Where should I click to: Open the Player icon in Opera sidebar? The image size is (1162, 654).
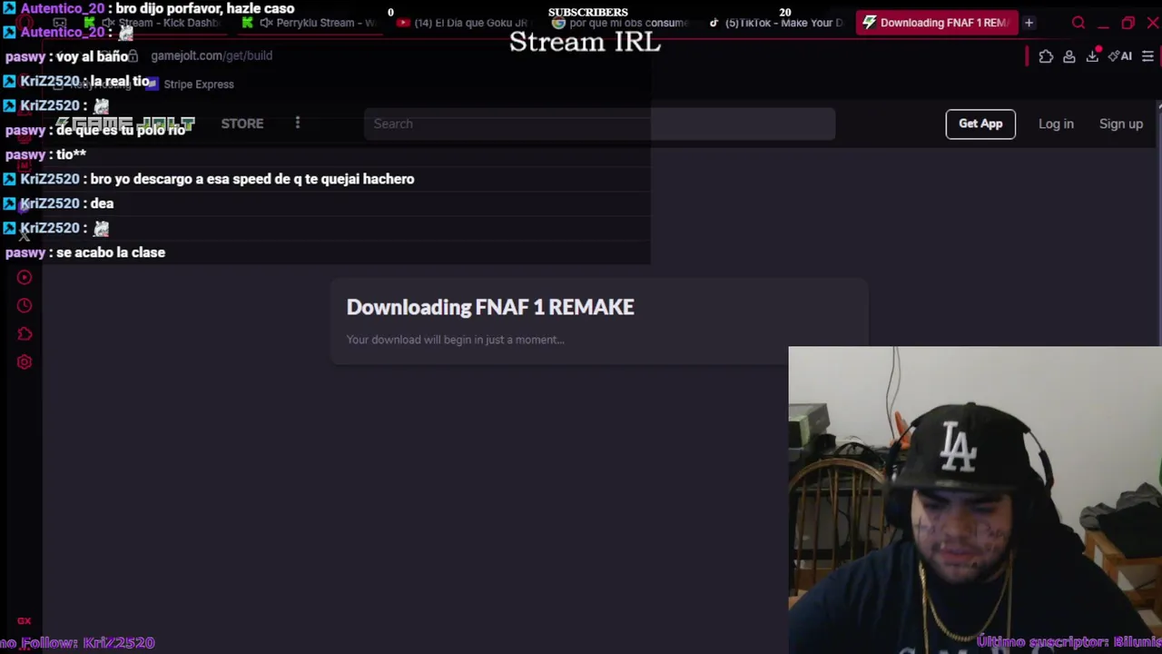tap(25, 278)
